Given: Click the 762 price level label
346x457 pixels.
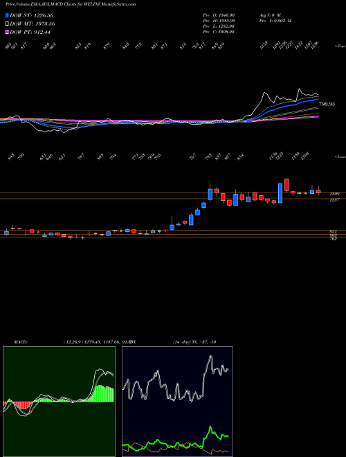Looking at the screenshot, I should 334,239.
